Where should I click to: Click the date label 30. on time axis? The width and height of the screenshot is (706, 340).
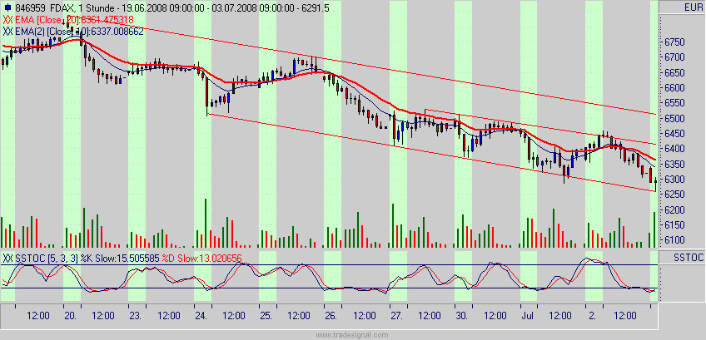tap(463, 316)
